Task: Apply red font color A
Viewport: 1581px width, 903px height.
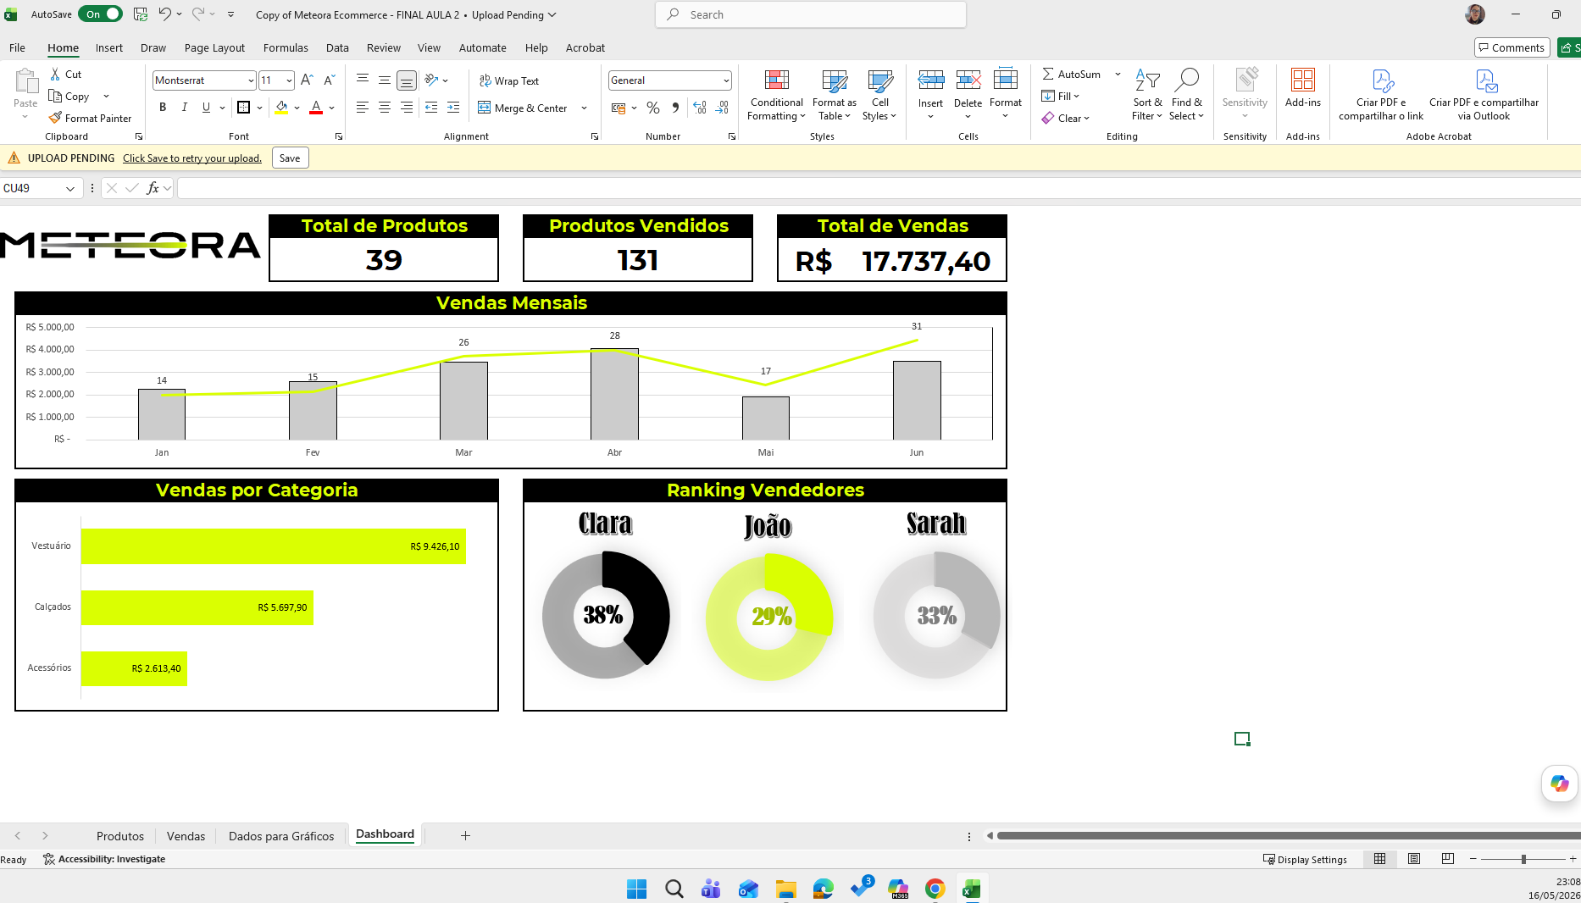Action: pos(316,108)
